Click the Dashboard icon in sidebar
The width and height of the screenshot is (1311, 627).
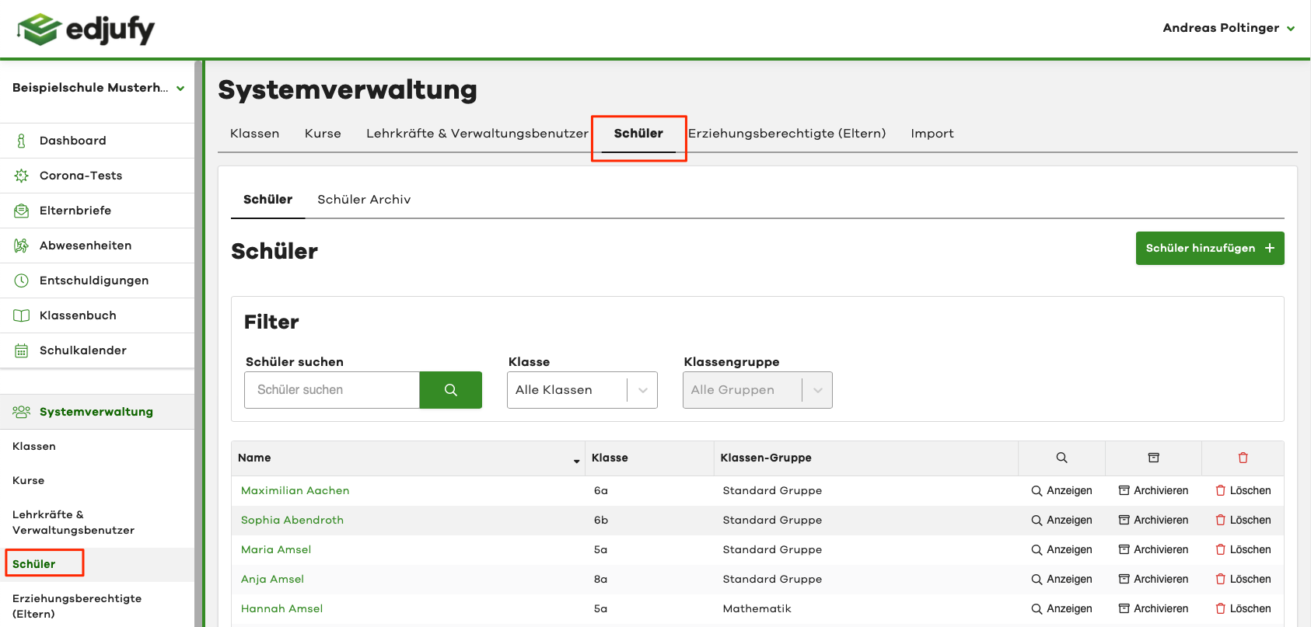(x=21, y=141)
